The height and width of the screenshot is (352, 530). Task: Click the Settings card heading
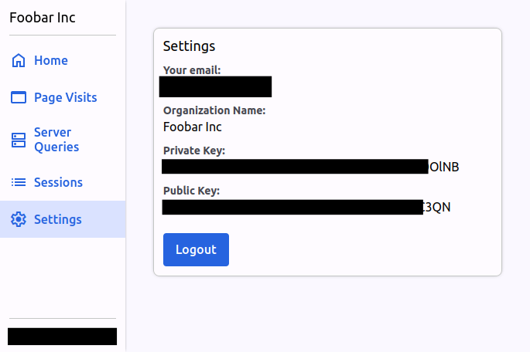point(189,46)
